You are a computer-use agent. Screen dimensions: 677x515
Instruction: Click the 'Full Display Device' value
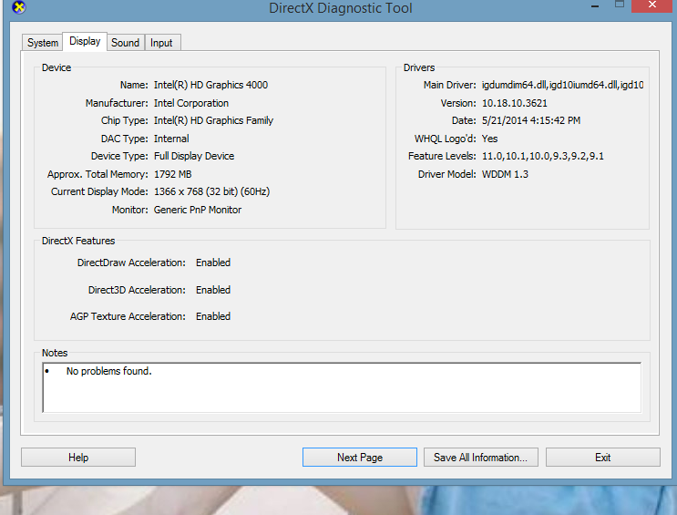pyautogui.click(x=194, y=156)
